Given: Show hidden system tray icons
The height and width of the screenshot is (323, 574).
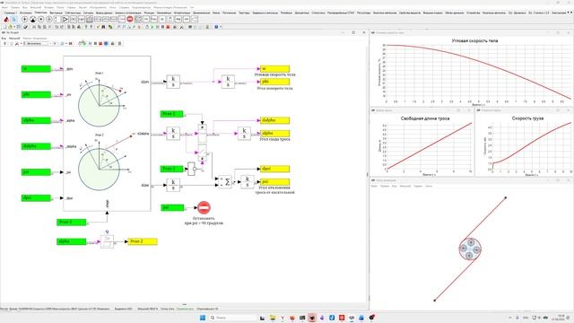Looking at the screenshot, I should pos(510,318).
